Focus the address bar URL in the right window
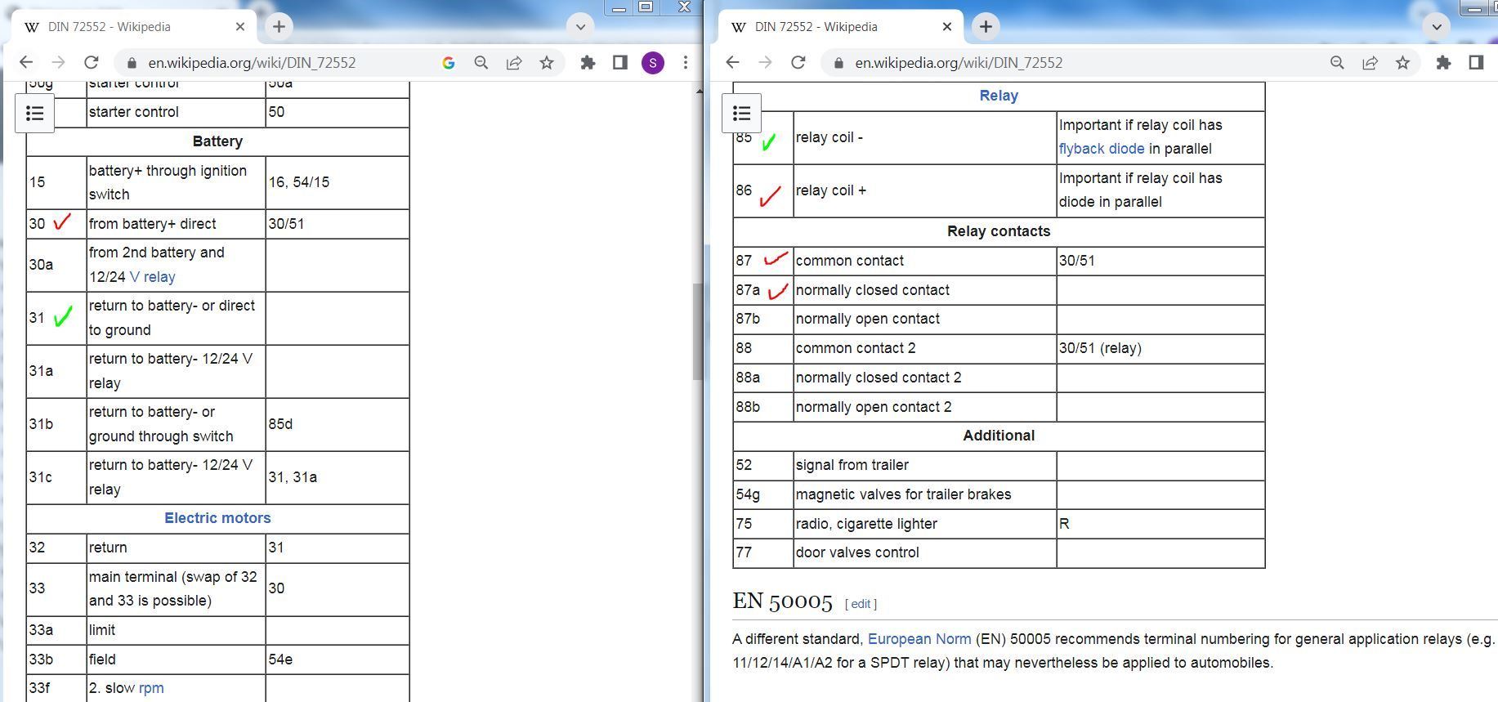1498x702 pixels. coord(958,63)
